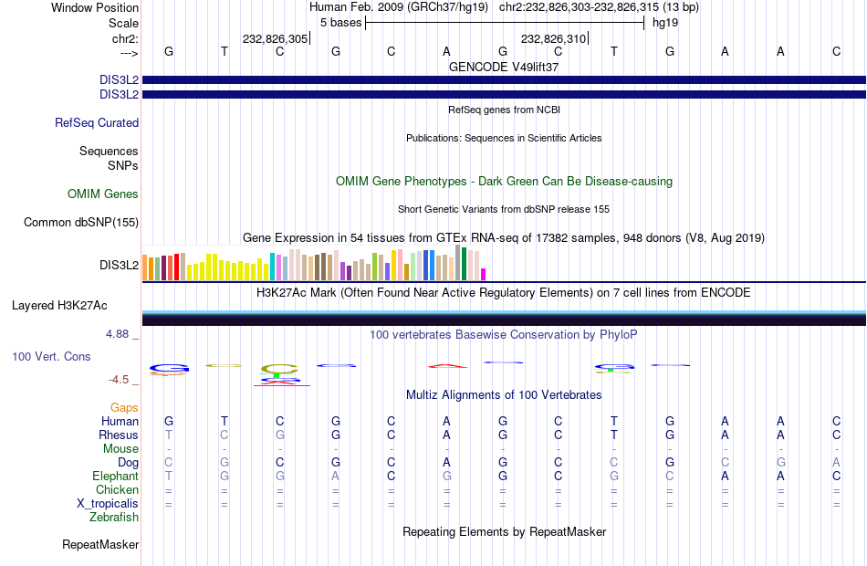
Task: Click the second DIS3L2 GENCODE transcript label
Action: point(119,95)
